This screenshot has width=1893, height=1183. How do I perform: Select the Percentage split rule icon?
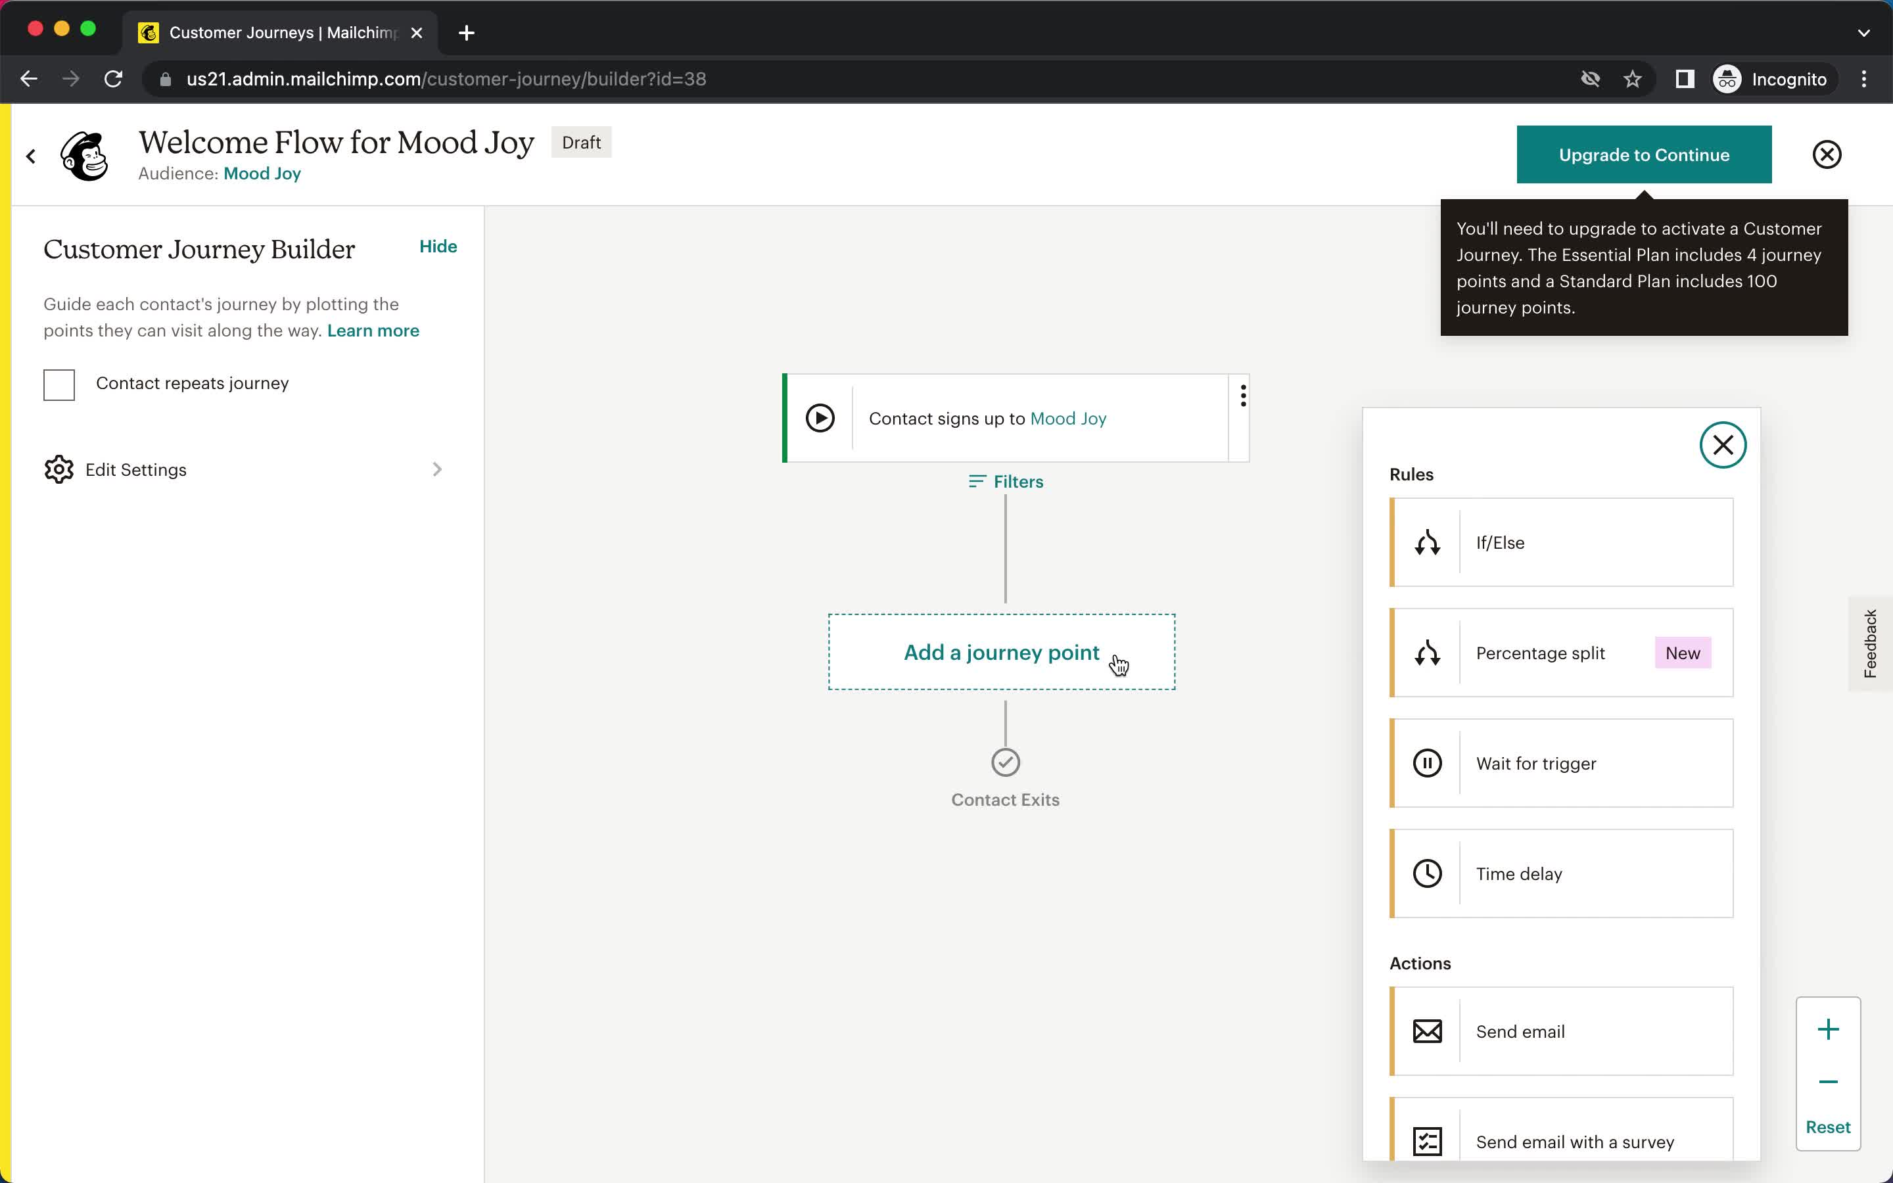pyautogui.click(x=1427, y=653)
